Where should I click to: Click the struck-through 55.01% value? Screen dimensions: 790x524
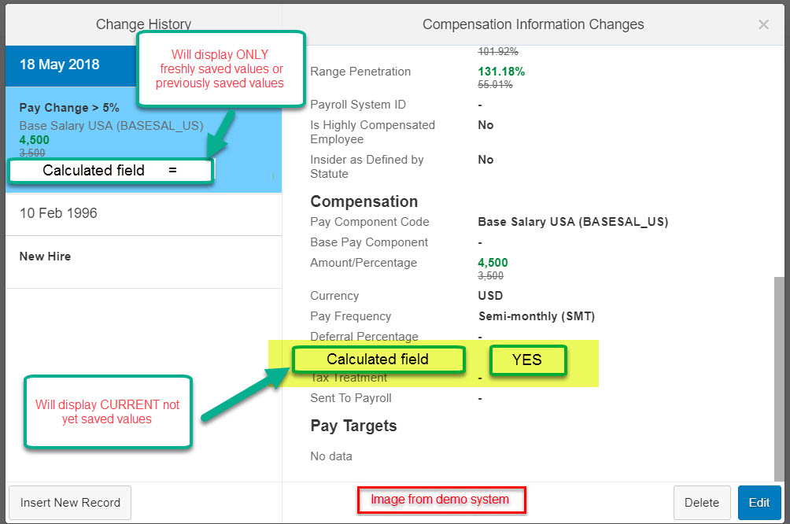[x=495, y=85]
